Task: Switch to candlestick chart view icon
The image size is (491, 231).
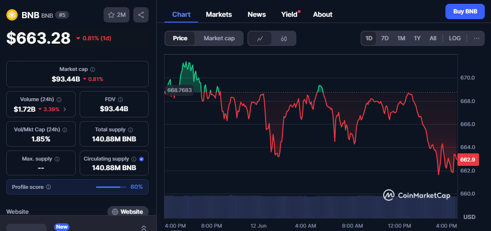Action: [284, 38]
